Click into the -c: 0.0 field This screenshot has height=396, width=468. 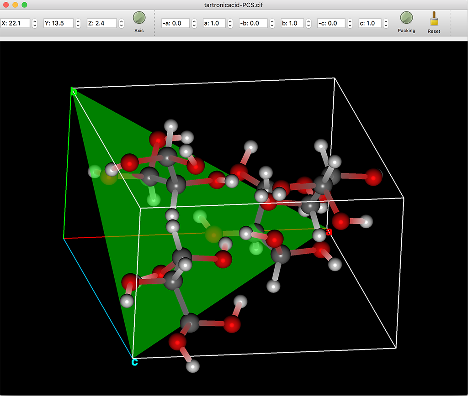[x=331, y=23]
